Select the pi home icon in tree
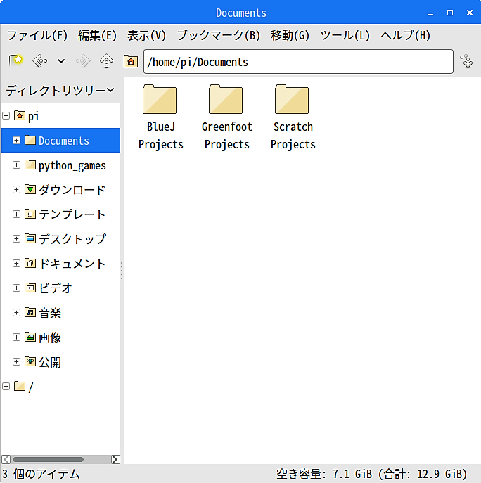Viewport: 481px width, 483px height. [20, 115]
